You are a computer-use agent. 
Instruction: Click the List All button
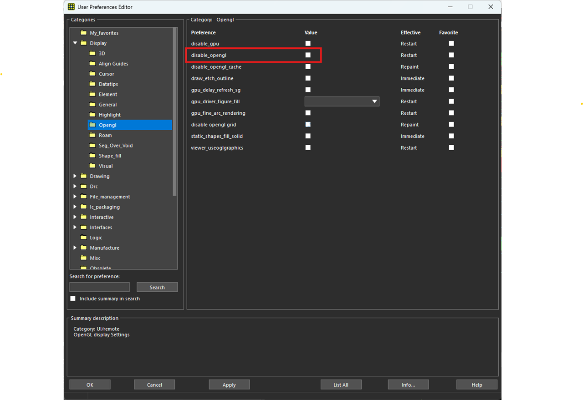coord(341,385)
